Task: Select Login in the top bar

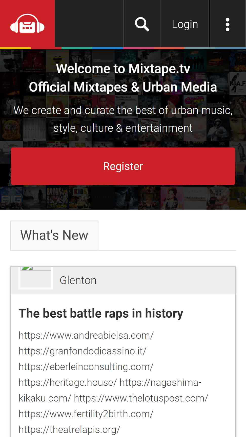Action: (185, 24)
